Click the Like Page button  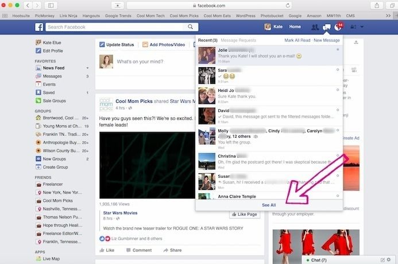(245, 214)
